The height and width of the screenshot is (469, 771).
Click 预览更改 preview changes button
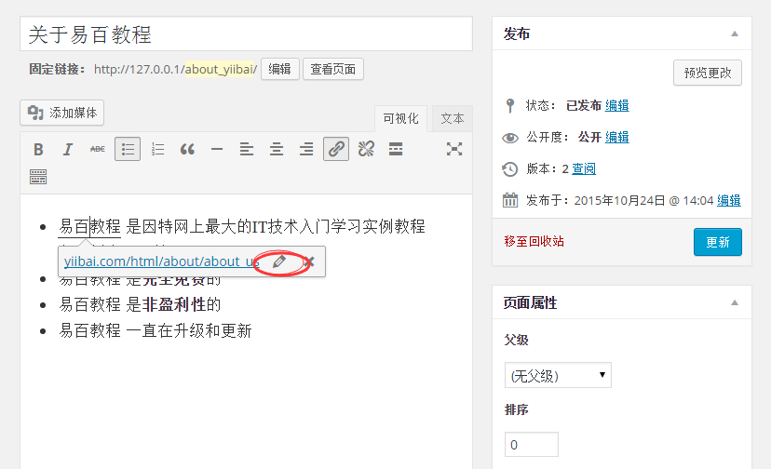(708, 73)
